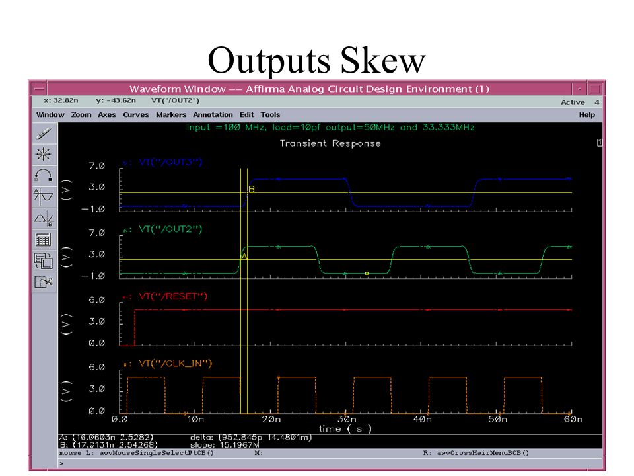The height and width of the screenshot is (476, 634).
Task: Click the "time ( s )" axis label
Action: coord(345,429)
